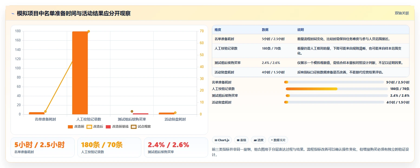Screen dimensions: 420x168
Task: Click the red 测试组后续购买率 bar
Action: pos(141,114)
